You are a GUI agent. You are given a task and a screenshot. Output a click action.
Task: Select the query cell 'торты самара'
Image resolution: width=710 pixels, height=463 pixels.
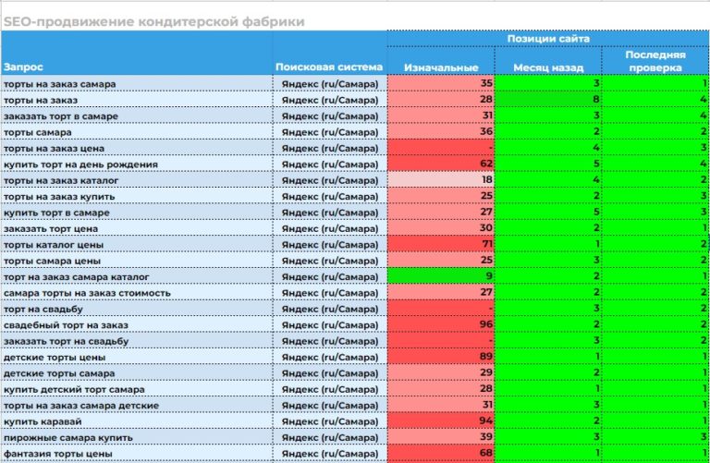137,132
